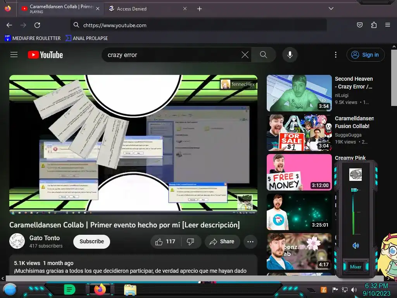Click the speaker device icon in volume popup

[x=356, y=175]
